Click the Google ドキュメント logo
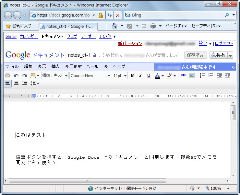Image resolution: width=240 pixels, height=195 pixels. 35,55
